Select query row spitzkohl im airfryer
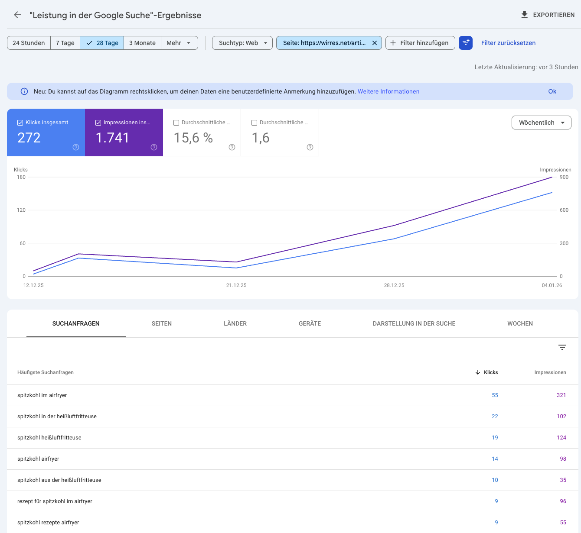Screen dimensions: 581x533 tap(42, 395)
